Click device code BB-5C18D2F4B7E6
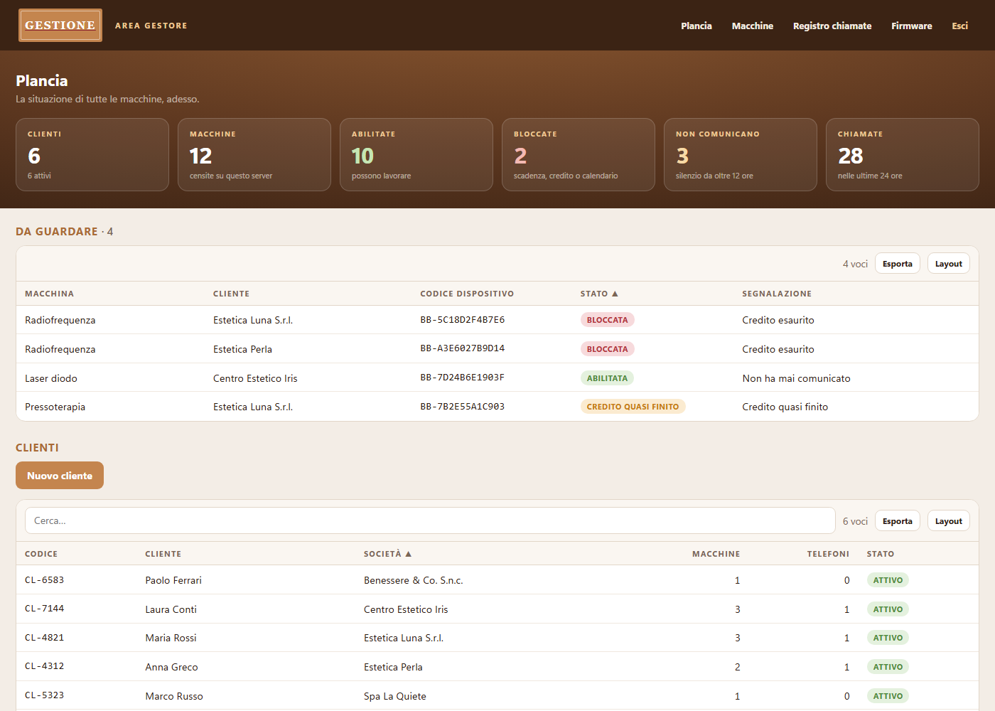The image size is (995, 711). tap(463, 320)
